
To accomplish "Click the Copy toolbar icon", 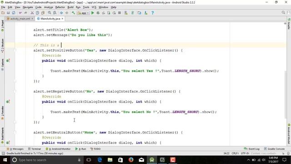I will (37, 13).
